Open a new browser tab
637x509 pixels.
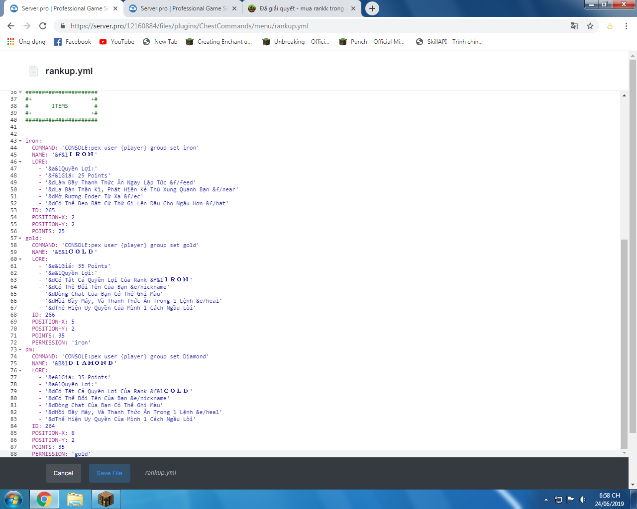click(372, 8)
